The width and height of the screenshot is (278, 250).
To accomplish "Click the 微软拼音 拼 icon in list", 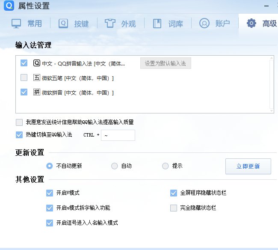I will [36, 92].
